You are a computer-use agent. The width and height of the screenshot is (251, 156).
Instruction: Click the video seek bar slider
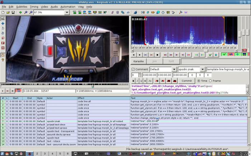93,86
